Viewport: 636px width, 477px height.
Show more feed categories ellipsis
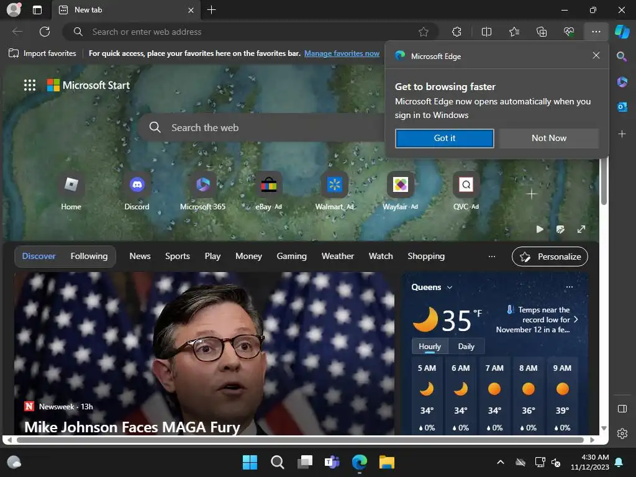[x=492, y=257]
